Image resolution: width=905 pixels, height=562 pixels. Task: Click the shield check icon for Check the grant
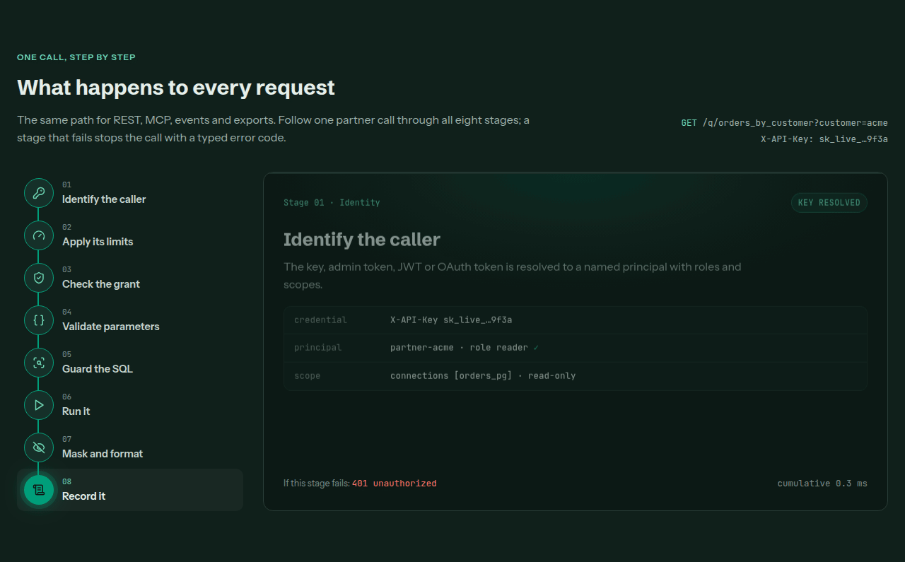[x=39, y=278]
